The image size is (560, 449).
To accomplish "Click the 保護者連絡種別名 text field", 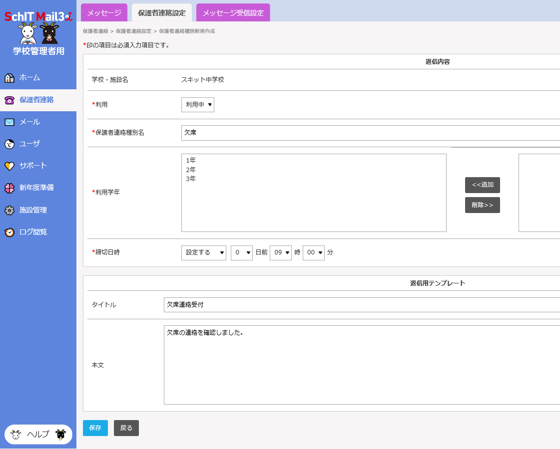I will click(x=370, y=133).
